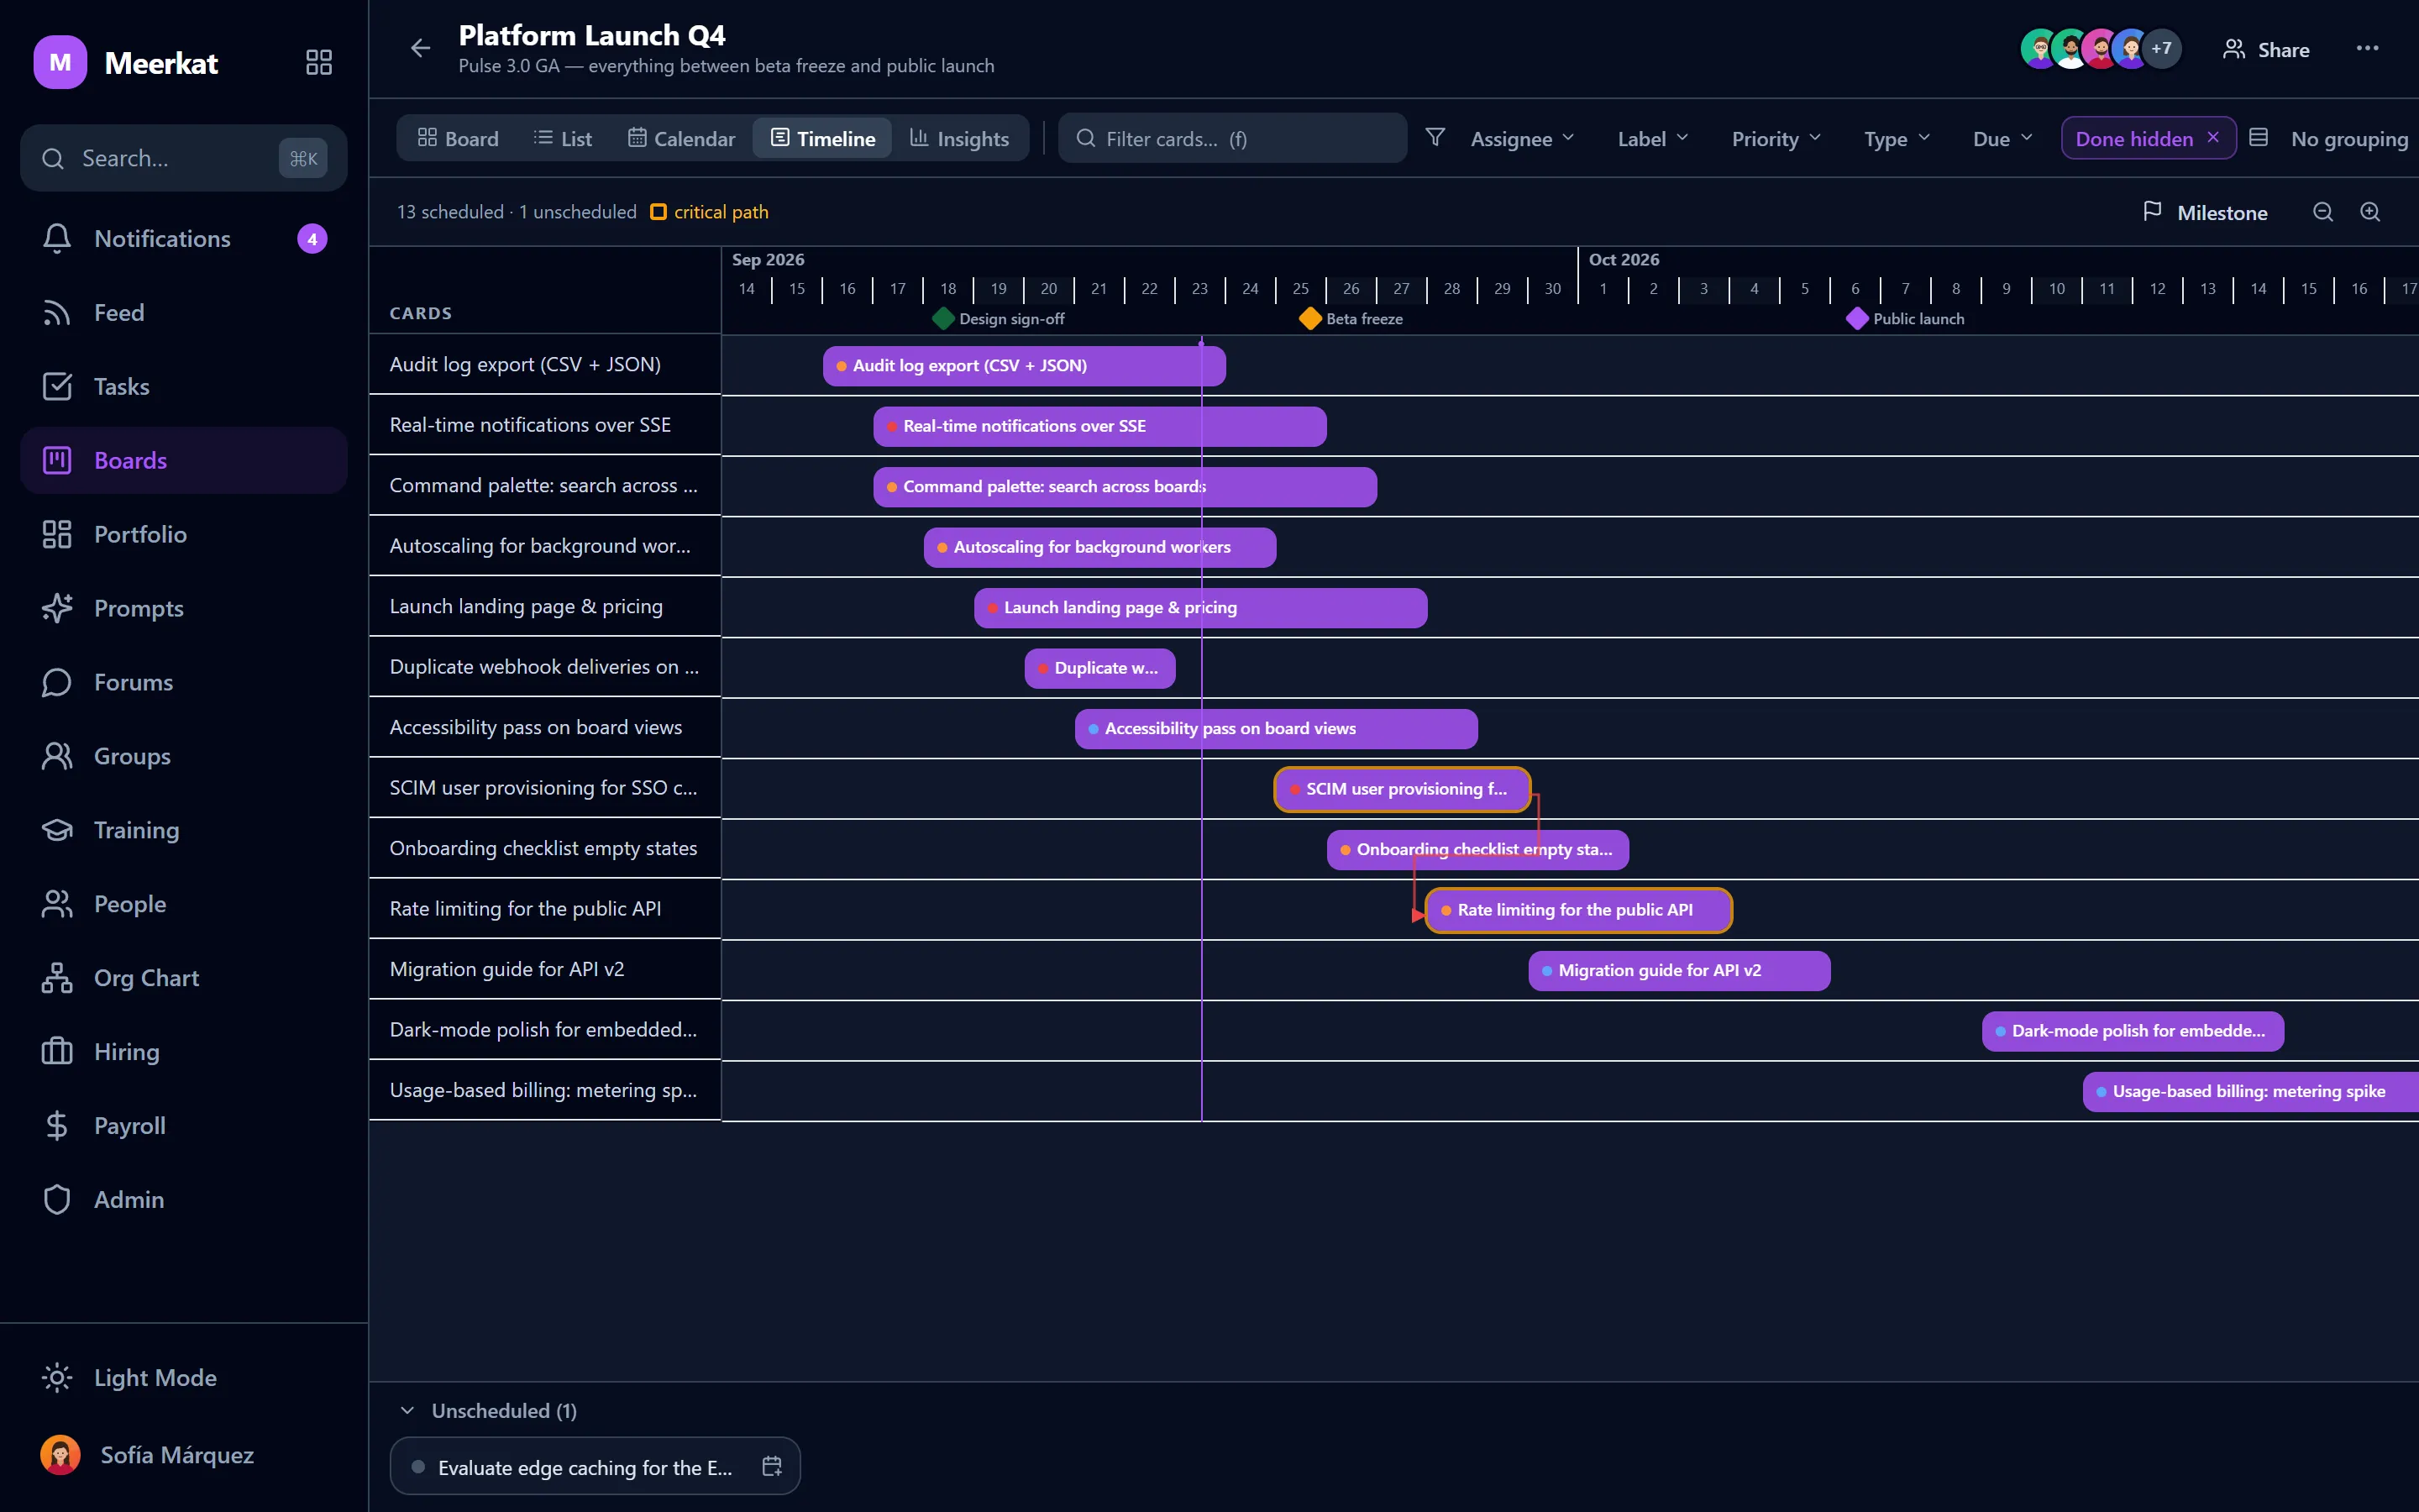Click the back arrow beside Platform Launch Q4
The height and width of the screenshot is (1512, 2419).
(420, 48)
